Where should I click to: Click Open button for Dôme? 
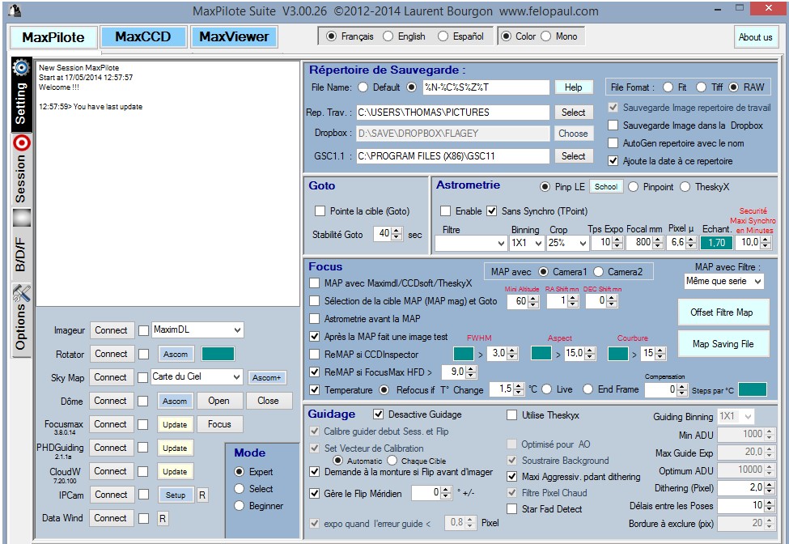[218, 401]
